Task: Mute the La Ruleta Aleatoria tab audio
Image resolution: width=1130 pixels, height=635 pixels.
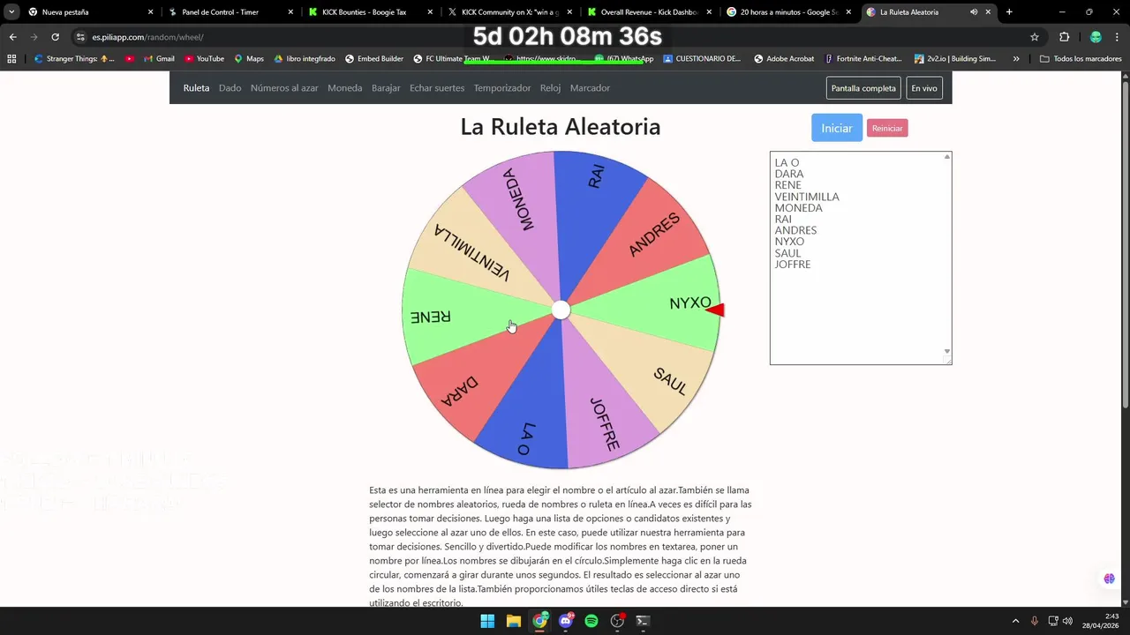Action: 974,12
